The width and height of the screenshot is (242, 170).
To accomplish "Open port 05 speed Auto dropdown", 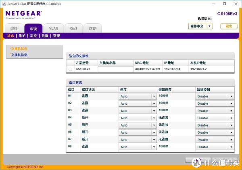I will point(138,125).
